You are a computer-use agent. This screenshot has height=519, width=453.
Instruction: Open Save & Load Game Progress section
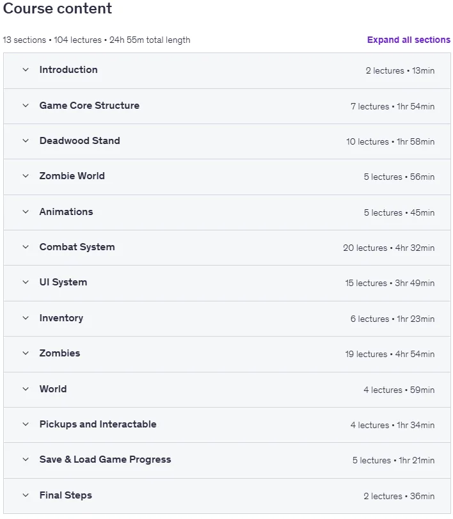[x=226, y=460]
